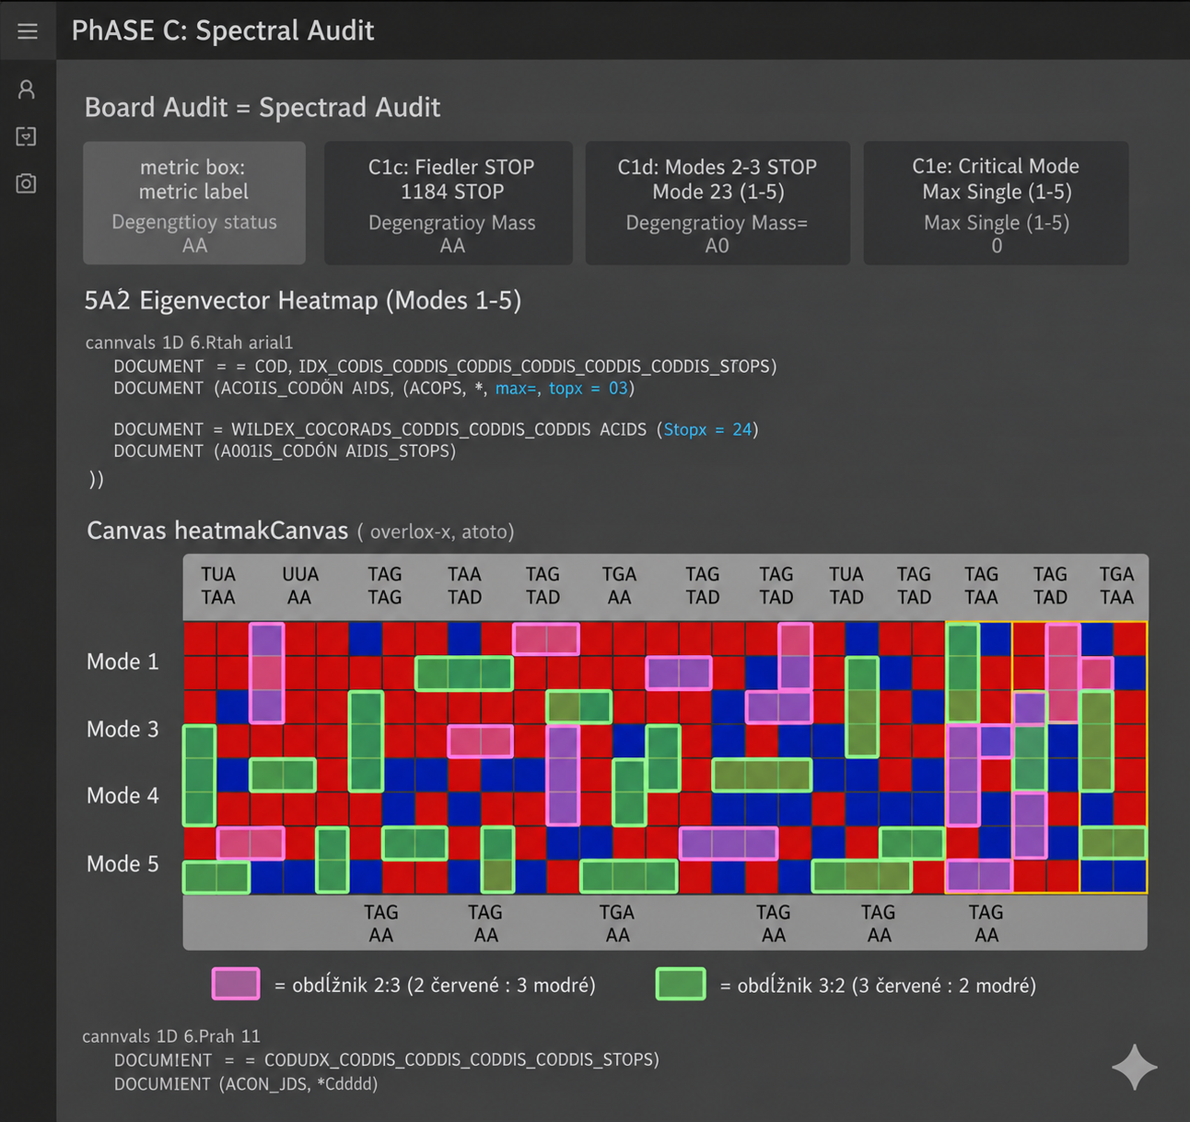Image resolution: width=1190 pixels, height=1122 pixels.
Task: Select the "Mode 1" row label
Action: coord(122,661)
